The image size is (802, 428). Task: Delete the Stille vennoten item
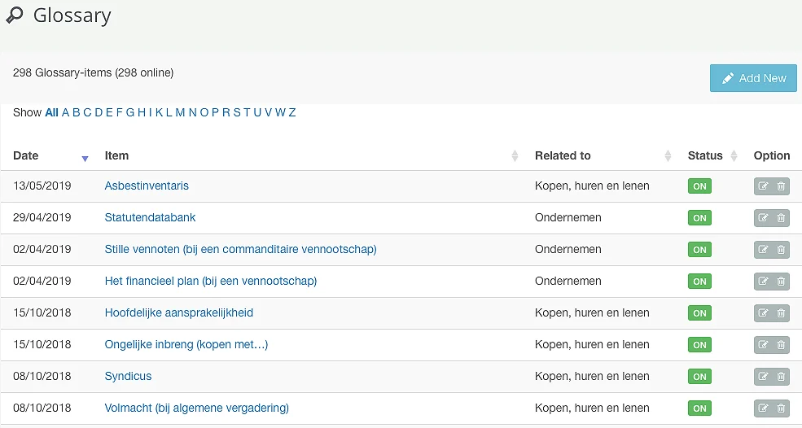781,250
